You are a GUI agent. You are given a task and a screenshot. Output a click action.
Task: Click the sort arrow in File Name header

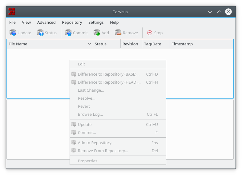pos(90,44)
